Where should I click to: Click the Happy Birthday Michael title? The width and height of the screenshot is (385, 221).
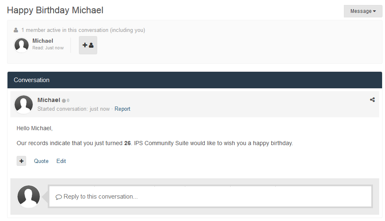55,10
